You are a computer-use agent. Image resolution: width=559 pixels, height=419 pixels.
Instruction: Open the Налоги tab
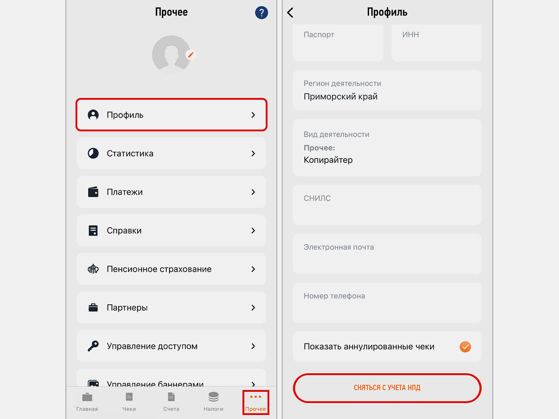tap(213, 402)
